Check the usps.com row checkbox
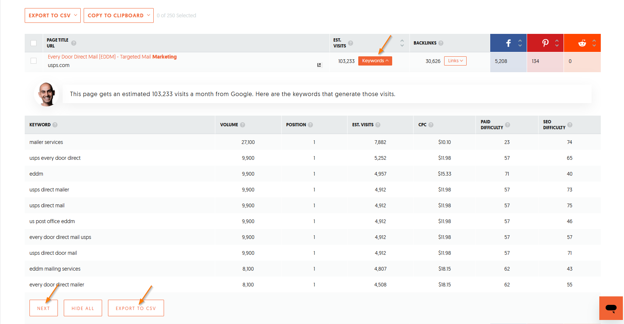Image resolution: width=624 pixels, height=324 pixels. point(34,61)
